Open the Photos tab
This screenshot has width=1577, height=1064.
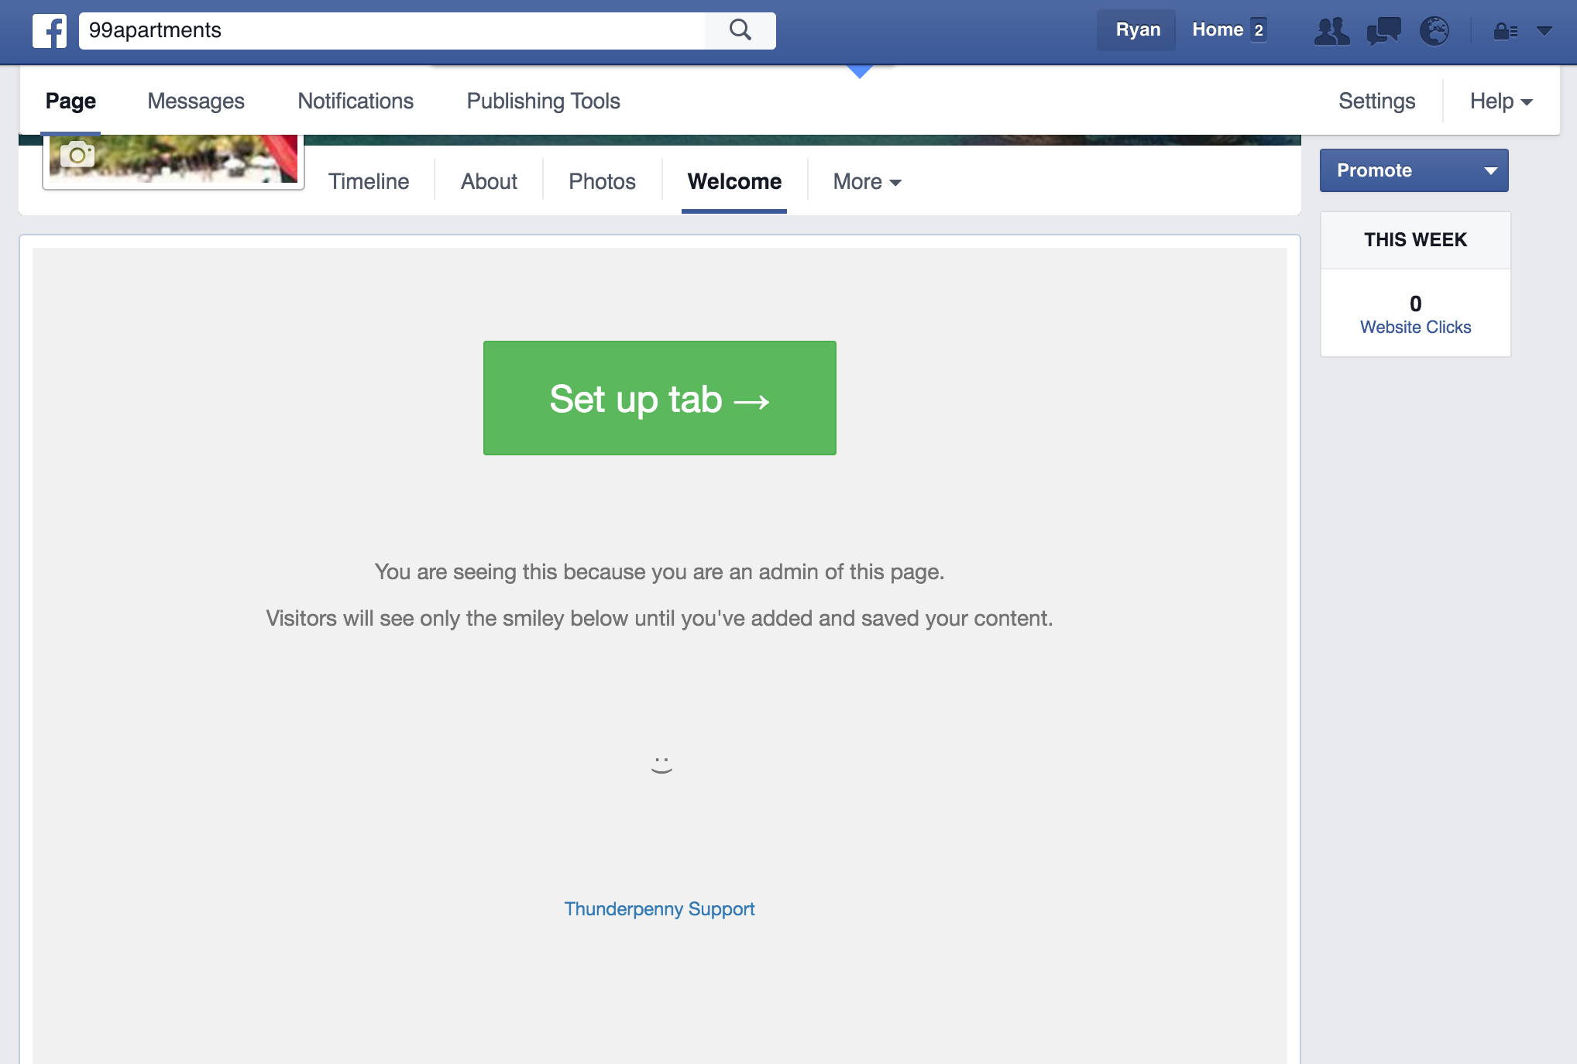click(x=602, y=182)
